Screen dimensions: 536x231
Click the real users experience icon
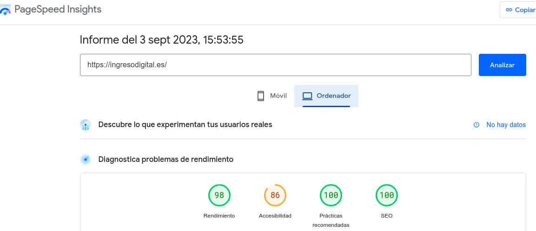tap(85, 125)
